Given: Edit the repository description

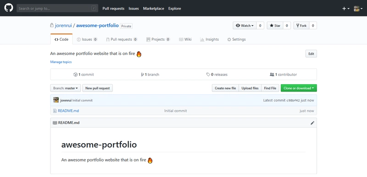Looking at the screenshot, I should [x=311, y=54].
